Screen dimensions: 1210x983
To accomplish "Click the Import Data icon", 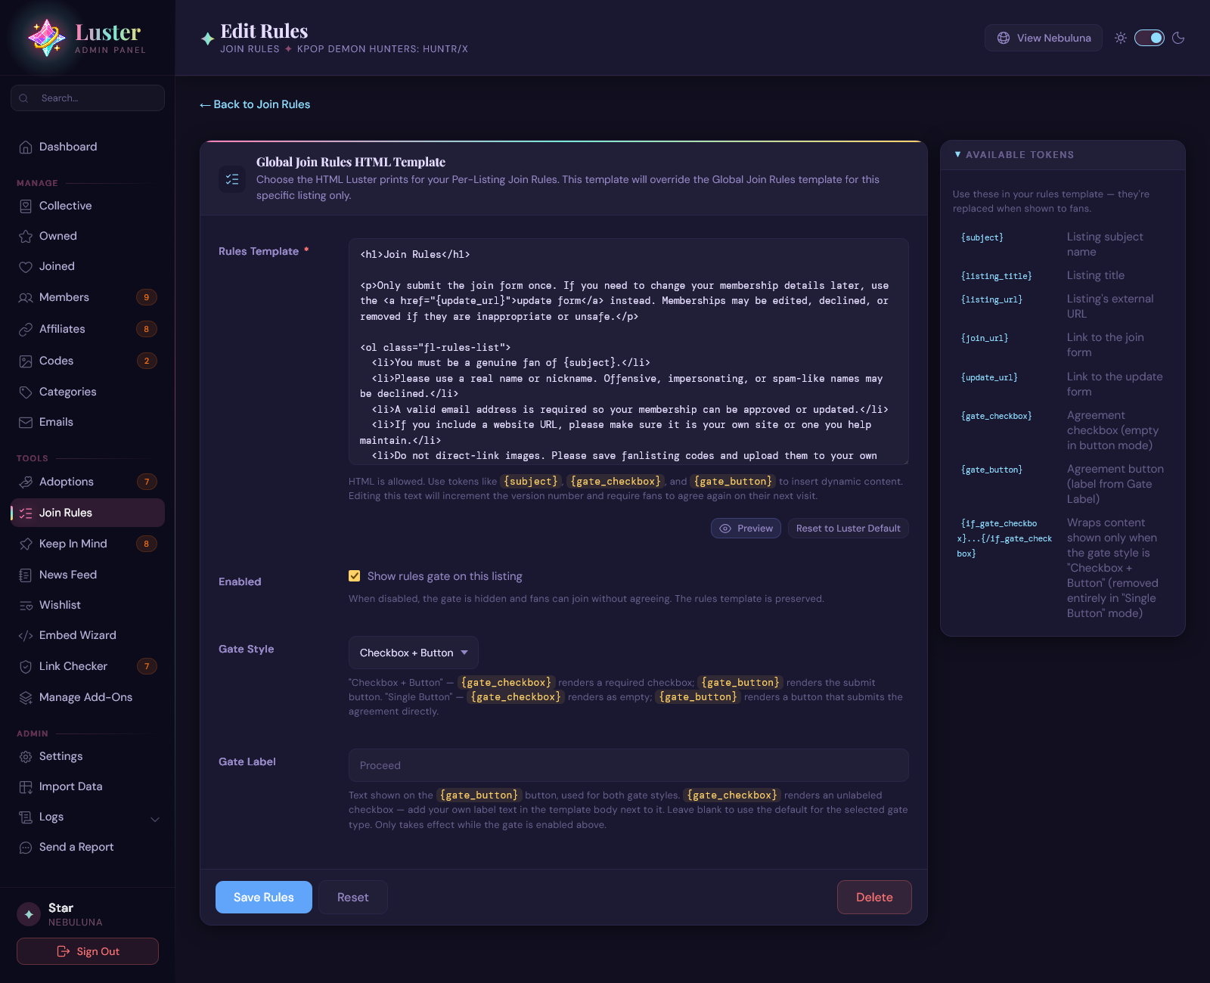I will [26, 786].
